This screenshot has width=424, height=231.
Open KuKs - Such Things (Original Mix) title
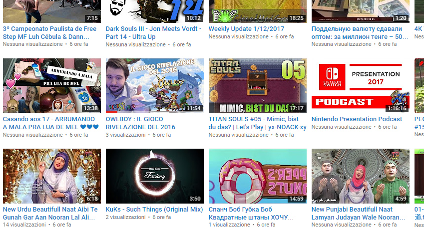coord(154,210)
